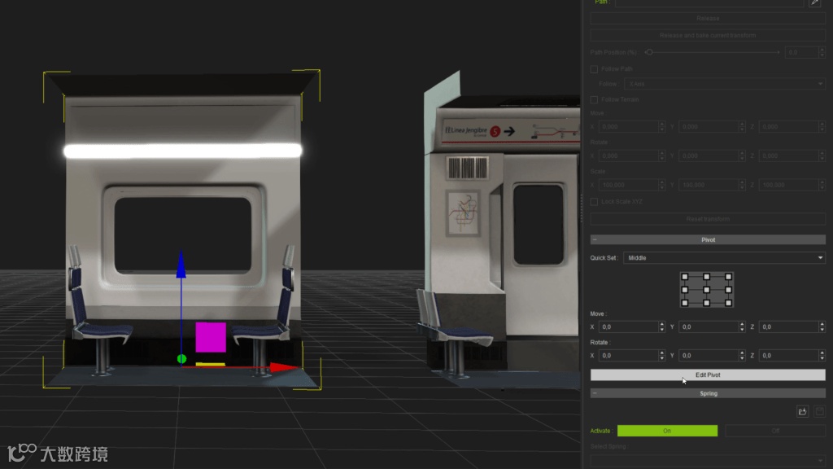
Task: Click the magenta plane gizmo handle
Action: click(x=211, y=337)
